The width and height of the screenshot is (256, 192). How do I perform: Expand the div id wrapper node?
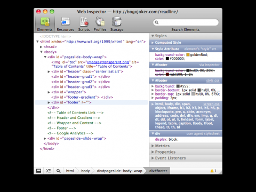49,92
